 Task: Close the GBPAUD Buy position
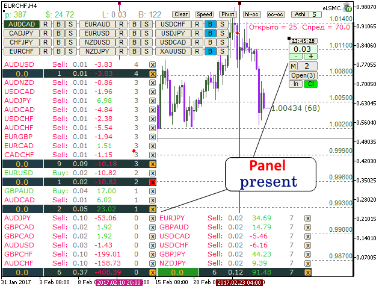152,191
